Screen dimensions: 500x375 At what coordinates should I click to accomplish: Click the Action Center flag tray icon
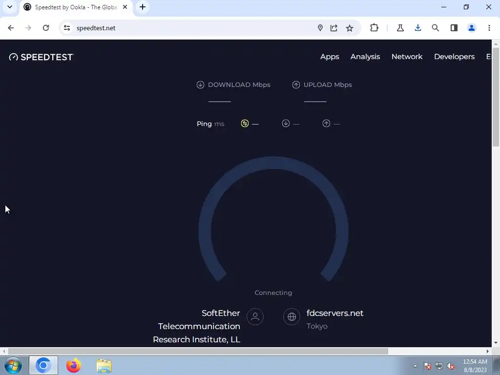427,366
